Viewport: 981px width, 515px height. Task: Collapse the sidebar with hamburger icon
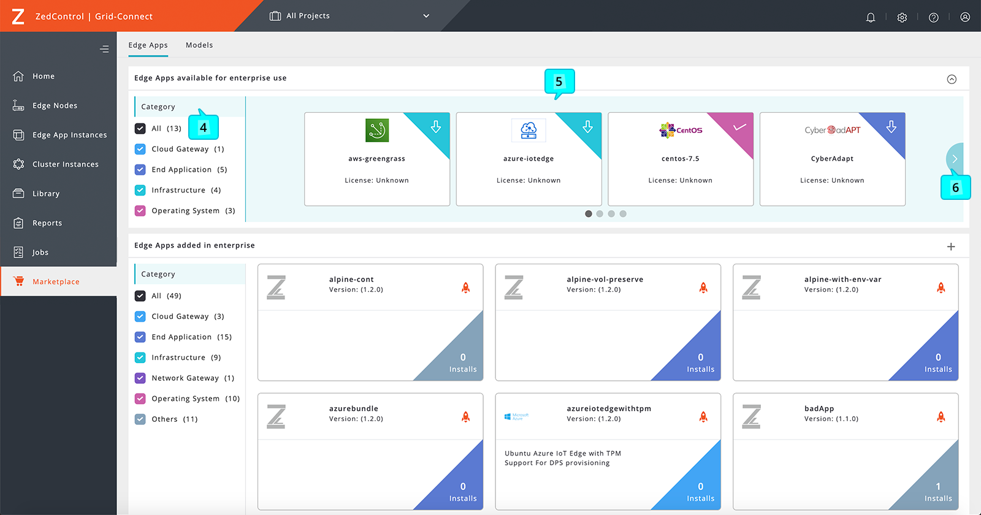coord(104,49)
